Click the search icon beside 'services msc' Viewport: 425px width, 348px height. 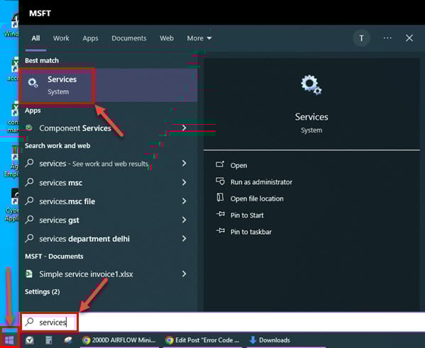[x=29, y=182]
